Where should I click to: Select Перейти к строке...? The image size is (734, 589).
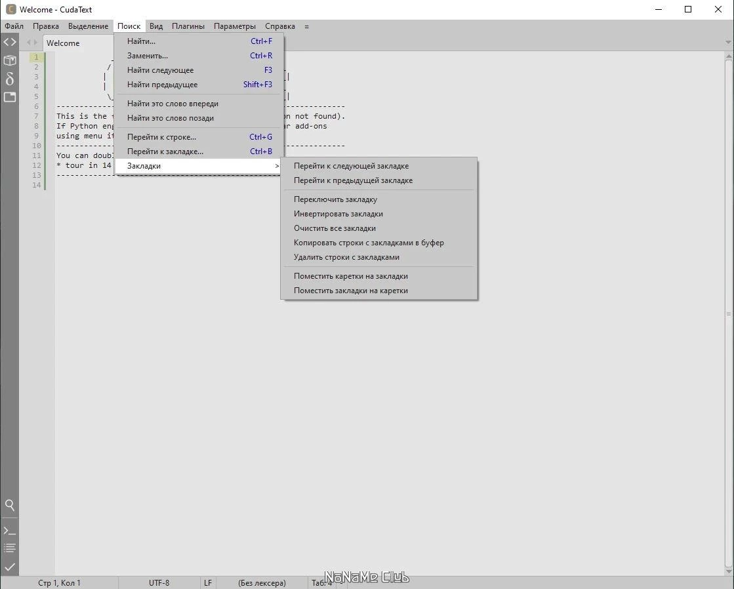199,137
